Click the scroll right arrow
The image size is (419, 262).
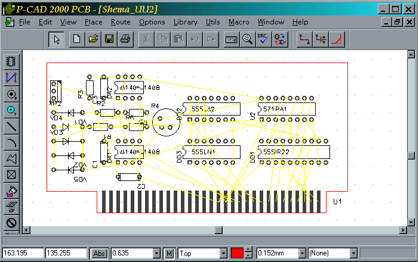pyautogui.click(x=403, y=230)
